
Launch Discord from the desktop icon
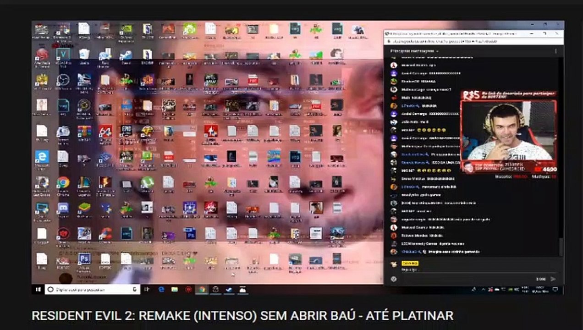click(x=63, y=208)
